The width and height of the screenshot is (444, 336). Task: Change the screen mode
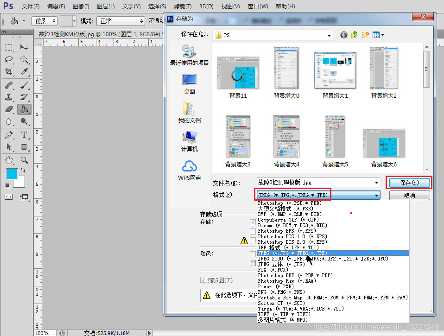point(24,197)
